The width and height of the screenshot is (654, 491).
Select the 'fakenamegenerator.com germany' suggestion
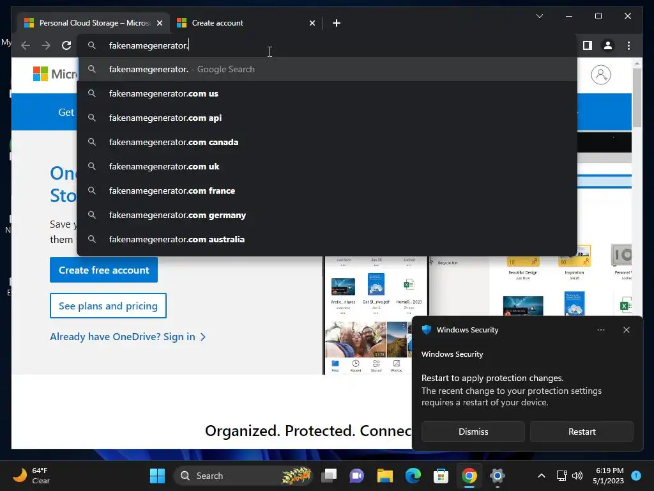(x=327, y=215)
